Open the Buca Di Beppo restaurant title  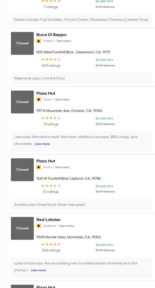pos(51,35)
